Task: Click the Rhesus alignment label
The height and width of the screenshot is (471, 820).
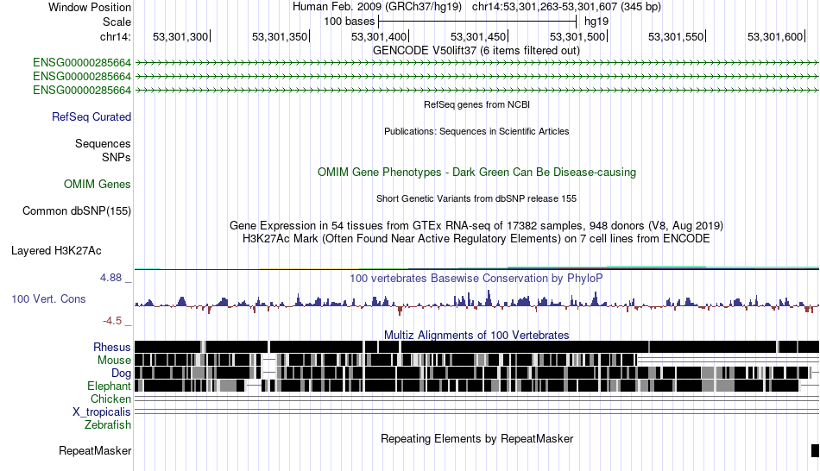Action: point(112,347)
